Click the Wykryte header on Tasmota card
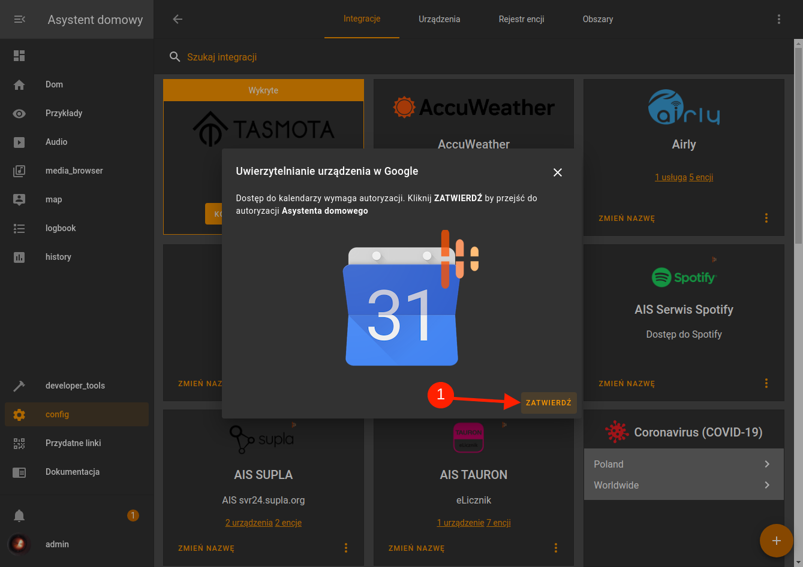The image size is (803, 567). [263, 90]
